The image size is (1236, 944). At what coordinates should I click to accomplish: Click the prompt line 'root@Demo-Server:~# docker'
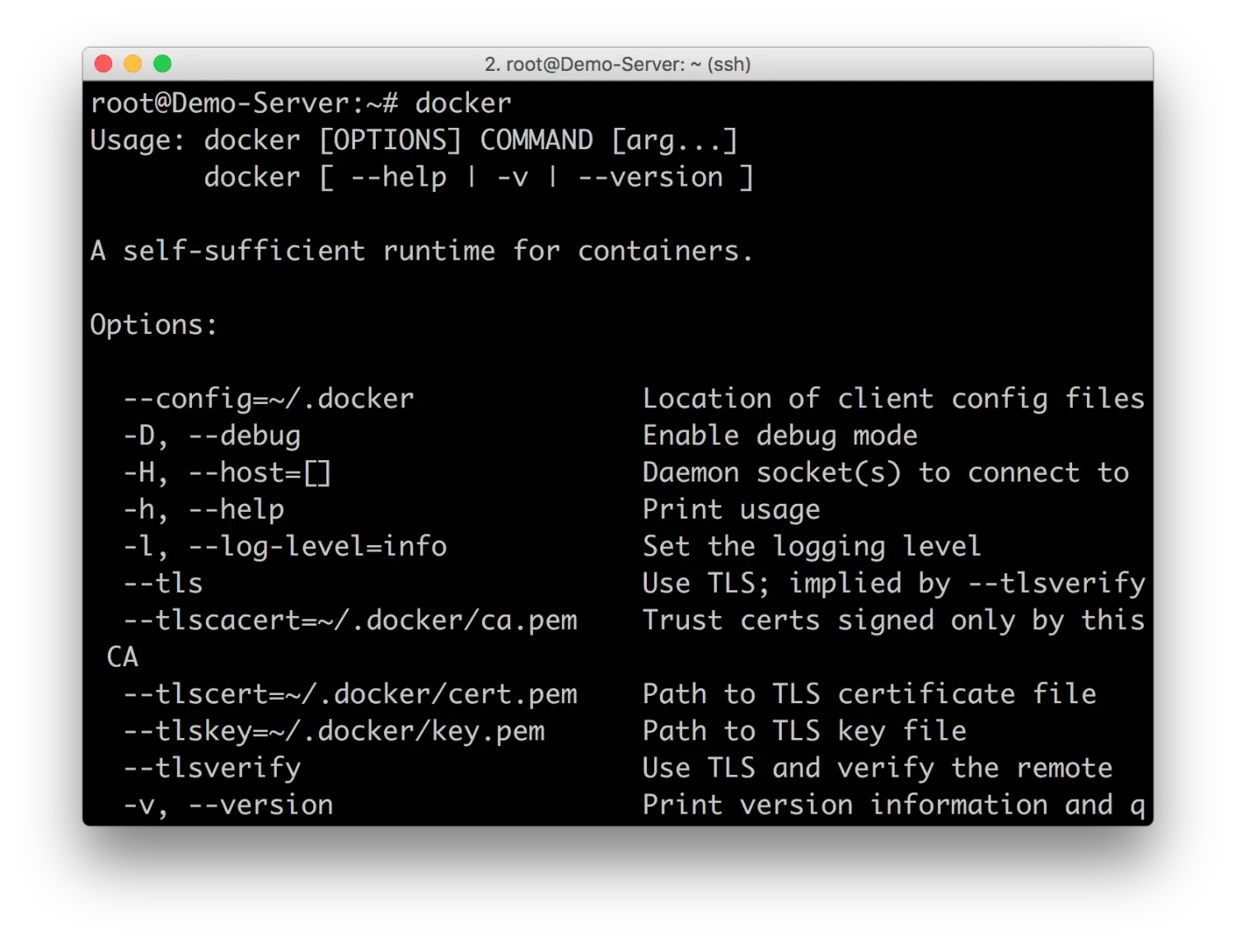coord(301,103)
